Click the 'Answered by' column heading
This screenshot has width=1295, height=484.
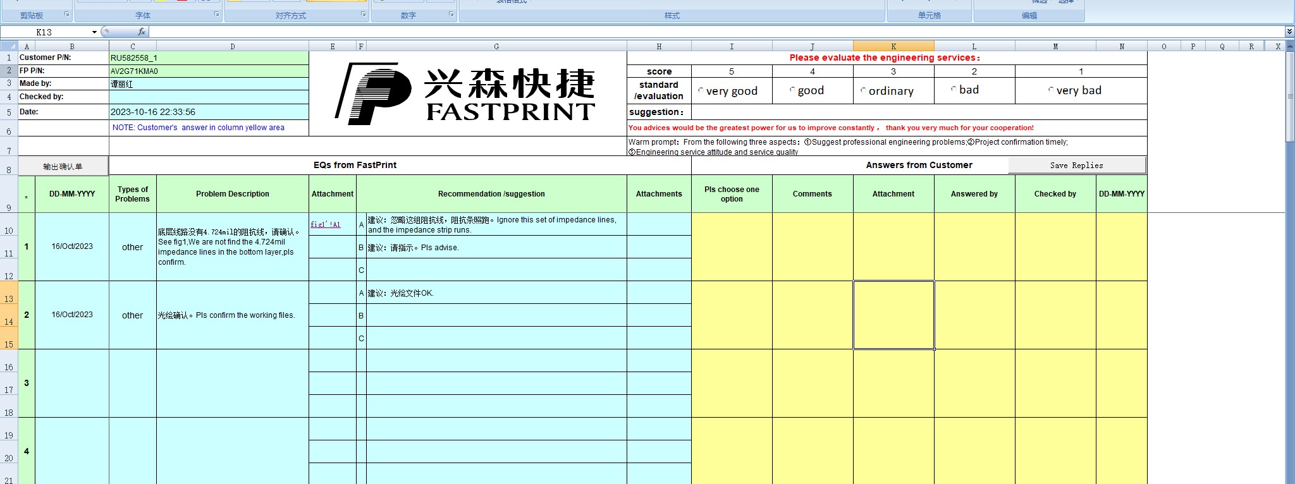pos(974,194)
